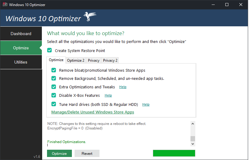Viewport: 249px width, 160px height.
Task: Close the Windows 10 Optimizer window
Action: [241, 5]
